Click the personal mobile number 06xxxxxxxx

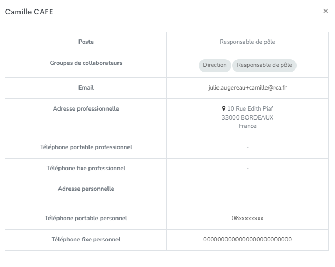(248, 218)
